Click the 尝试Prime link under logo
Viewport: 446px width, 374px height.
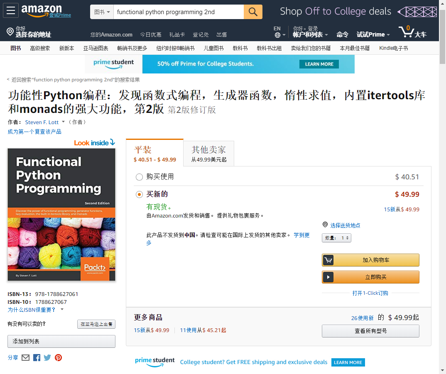(60, 15)
